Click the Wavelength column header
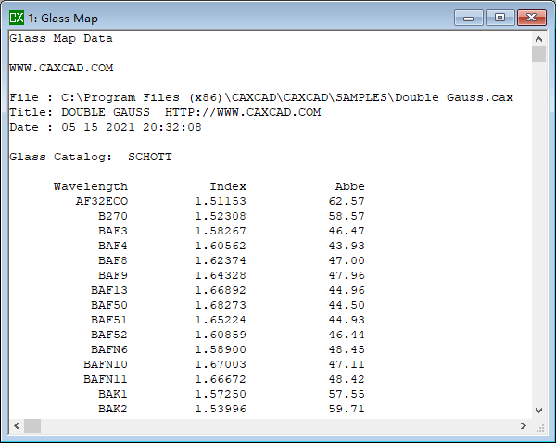 click(x=91, y=186)
